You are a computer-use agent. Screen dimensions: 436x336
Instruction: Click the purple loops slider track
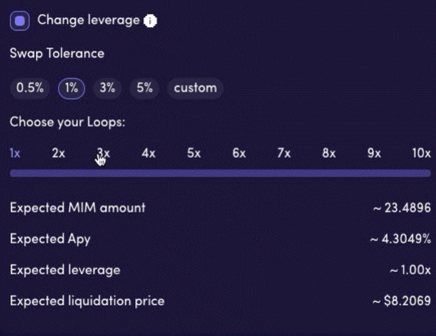(x=220, y=173)
